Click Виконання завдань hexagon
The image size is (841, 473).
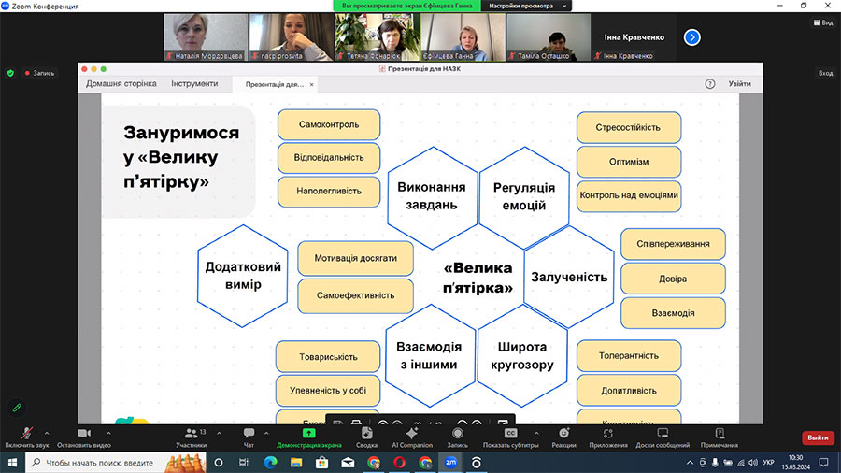point(432,197)
